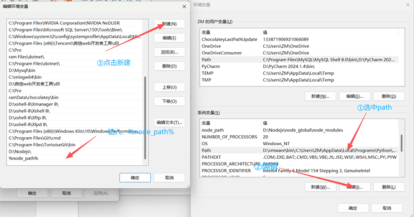Select D:\xshell-8\Xshell 8\ entry
This screenshot has width=414, height=217.
[75, 111]
